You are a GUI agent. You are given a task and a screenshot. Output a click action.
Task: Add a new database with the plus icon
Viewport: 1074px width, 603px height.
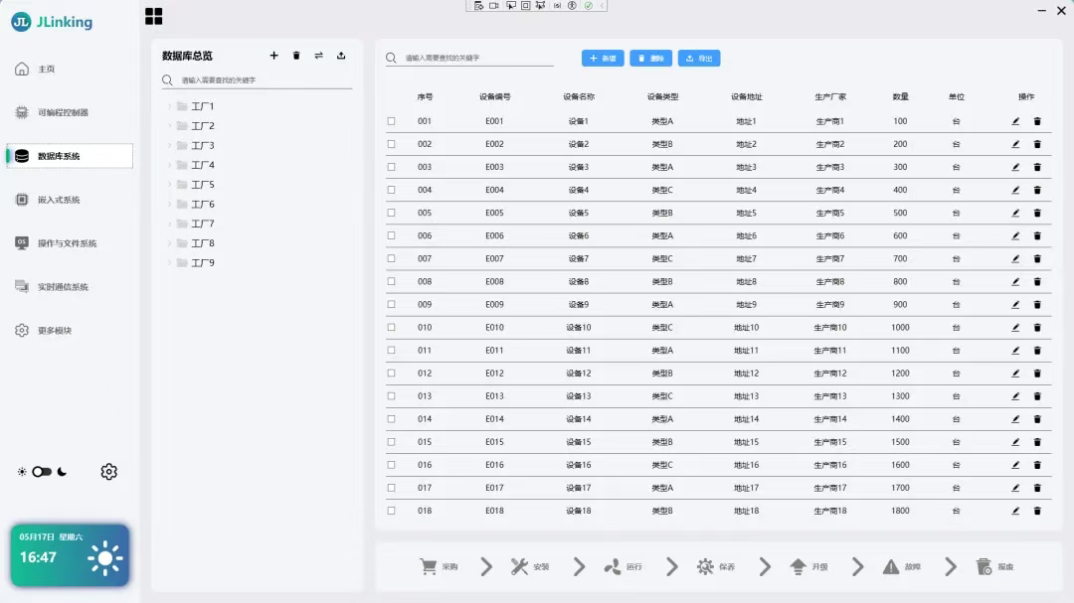point(274,56)
